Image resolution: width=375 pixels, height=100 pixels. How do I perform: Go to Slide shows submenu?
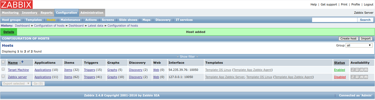tap(128, 20)
